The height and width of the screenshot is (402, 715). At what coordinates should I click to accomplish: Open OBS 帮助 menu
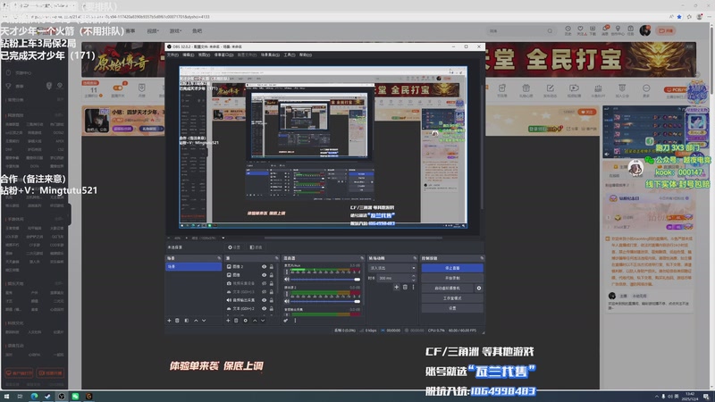(305, 54)
